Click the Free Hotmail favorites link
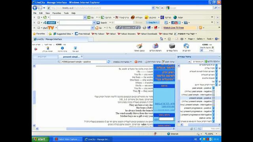 coord(82,34)
